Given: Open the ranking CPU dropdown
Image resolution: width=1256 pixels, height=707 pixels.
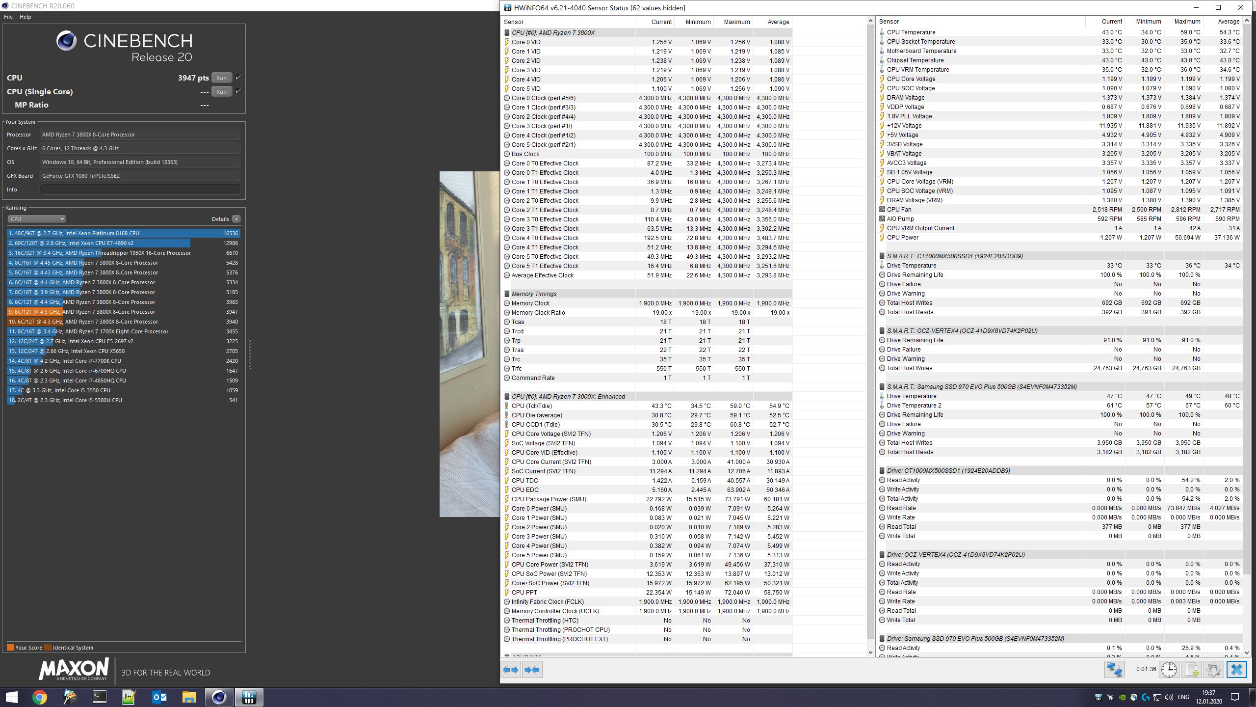Looking at the screenshot, I should click(x=36, y=219).
